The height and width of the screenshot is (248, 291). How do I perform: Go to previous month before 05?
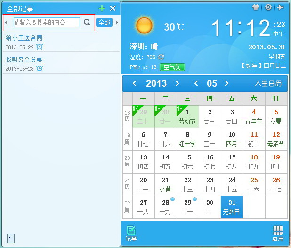coord(196,83)
